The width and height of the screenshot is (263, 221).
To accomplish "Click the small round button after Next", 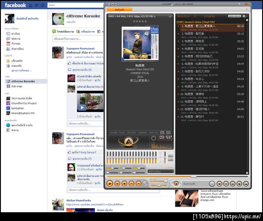I will coord(144,182).
